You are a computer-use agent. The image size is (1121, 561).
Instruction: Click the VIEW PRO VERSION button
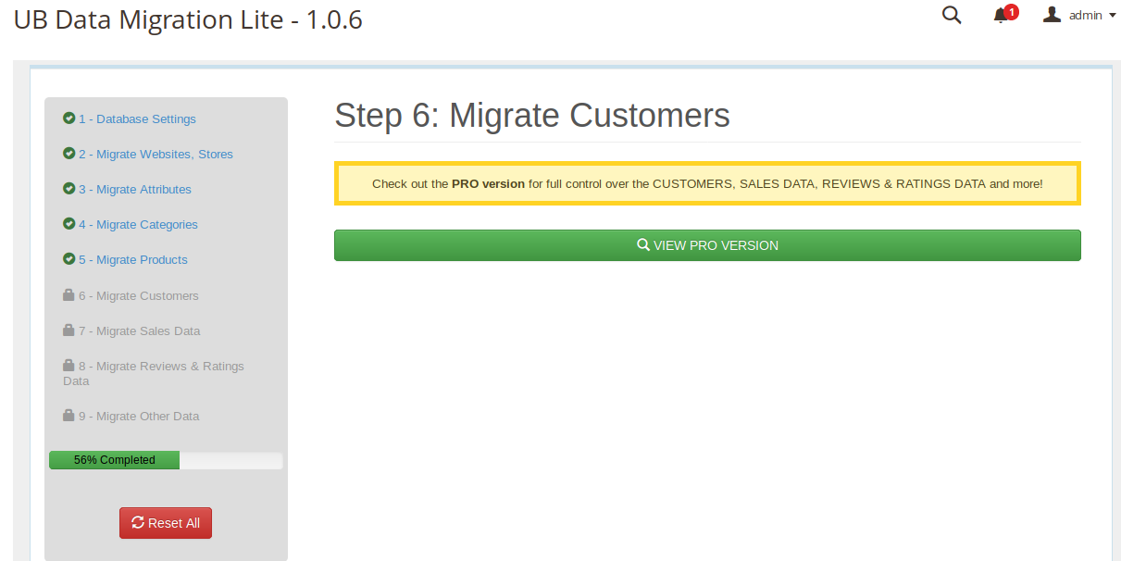tap(707, 244)
